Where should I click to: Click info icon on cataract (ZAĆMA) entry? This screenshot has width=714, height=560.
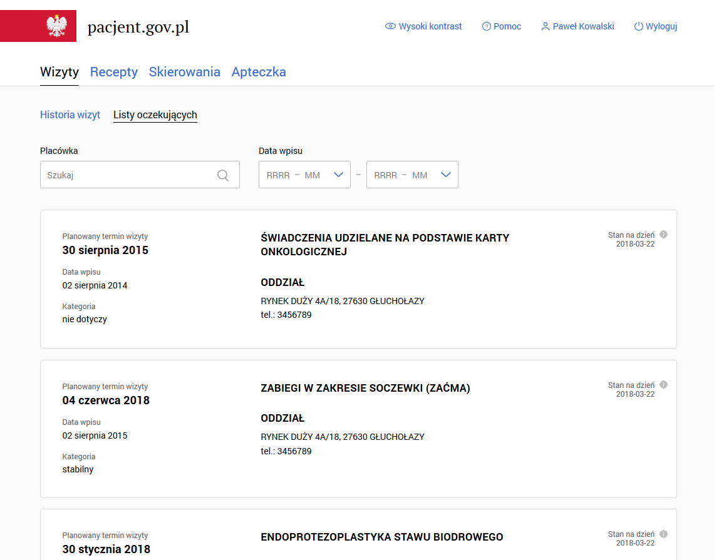tap(664, 385)
